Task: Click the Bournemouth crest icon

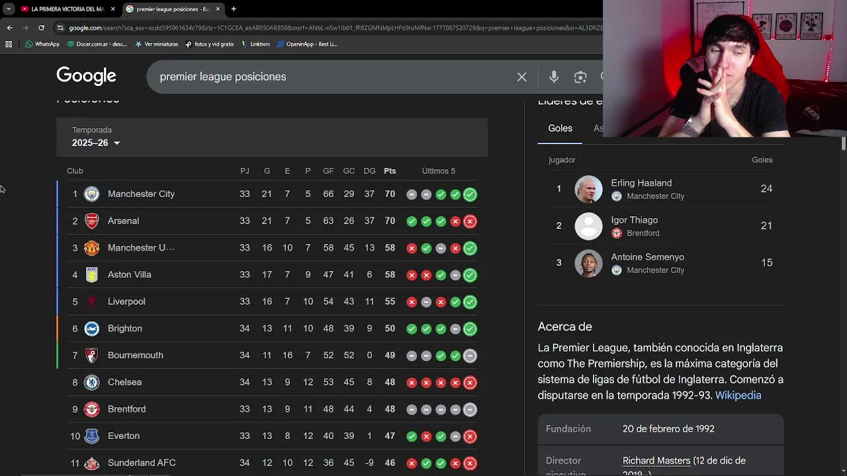Action: [91, 355]
